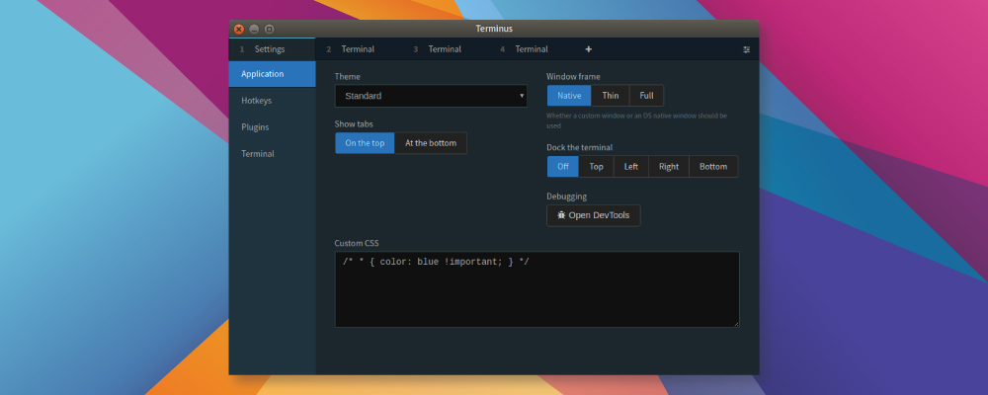
Task: Open Hotkeys settings section
Action: [273, 101]
